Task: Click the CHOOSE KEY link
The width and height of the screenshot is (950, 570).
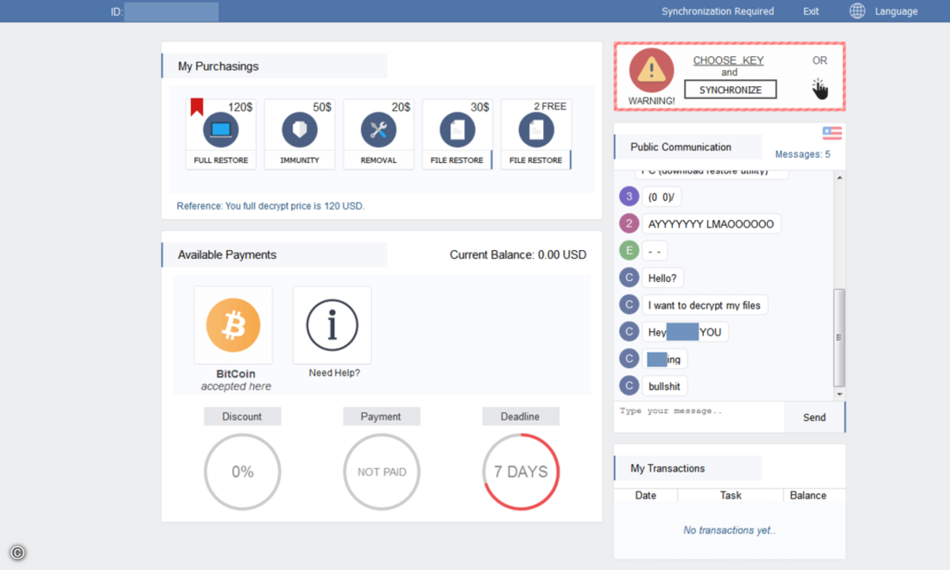Action: pos(728,60)
